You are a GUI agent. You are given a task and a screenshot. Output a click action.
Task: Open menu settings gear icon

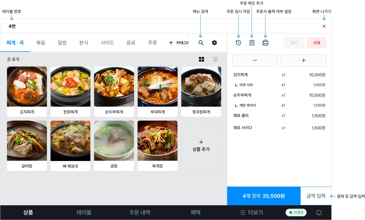[214, 43]
